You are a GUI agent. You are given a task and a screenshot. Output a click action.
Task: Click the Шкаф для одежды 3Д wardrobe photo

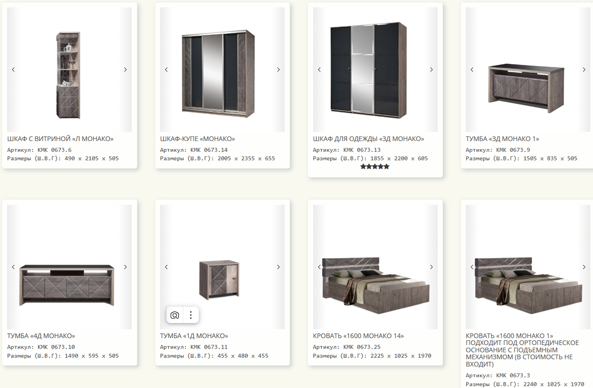coord(369,68)
